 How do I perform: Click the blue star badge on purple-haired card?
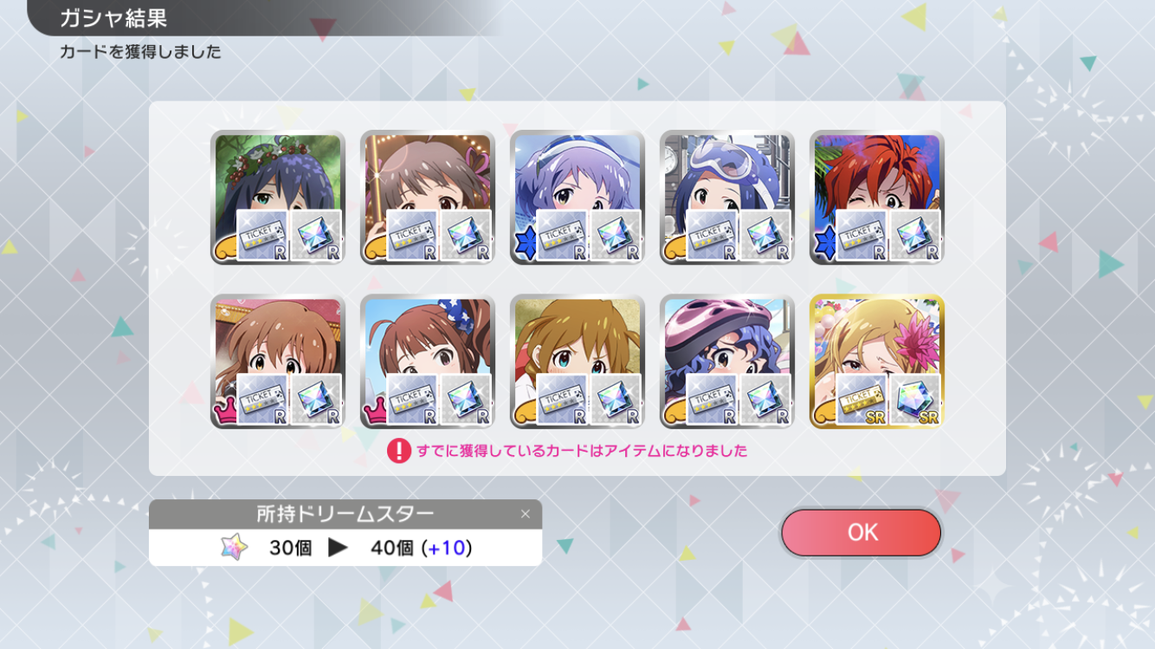coord(524,247)
